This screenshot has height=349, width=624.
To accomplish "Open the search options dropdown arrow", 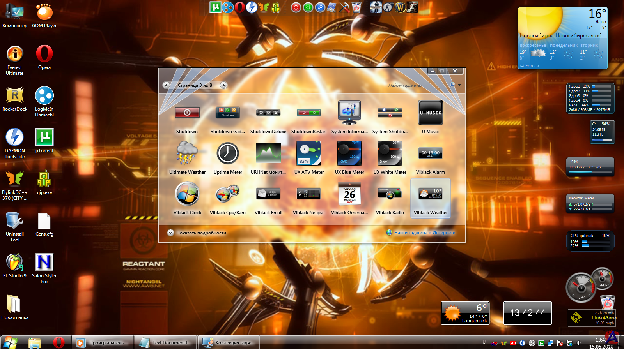I will click(460, 85).
